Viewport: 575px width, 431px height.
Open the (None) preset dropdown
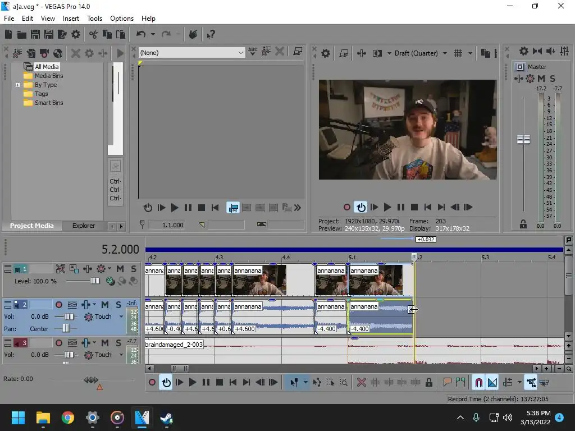coord(191,53)
